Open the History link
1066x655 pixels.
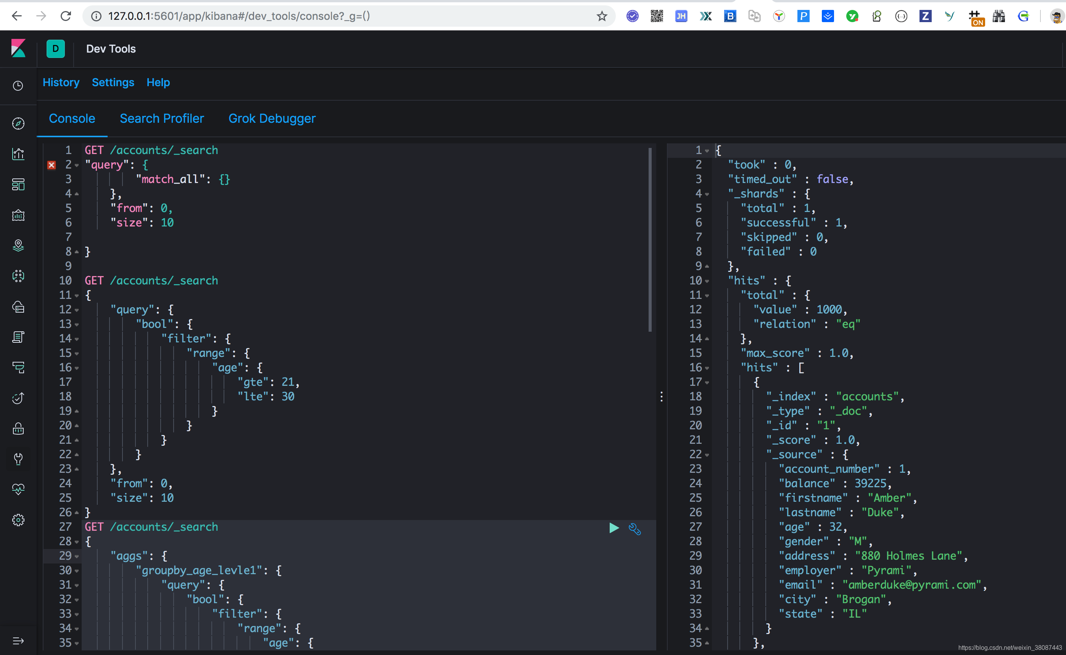[x=61, y=82]
